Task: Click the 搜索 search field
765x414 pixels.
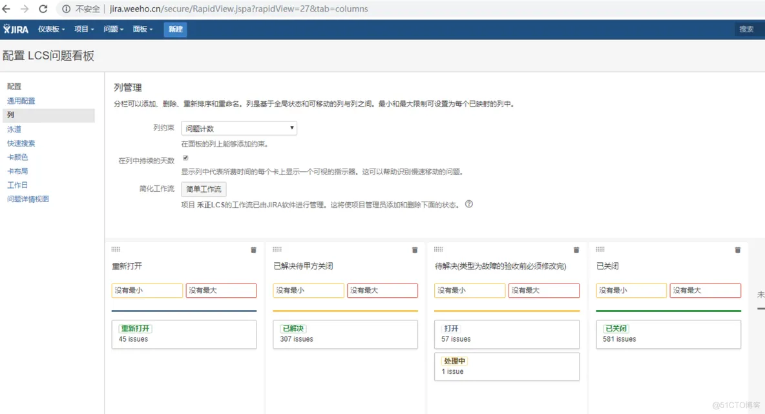Action: tap(749, 29)
